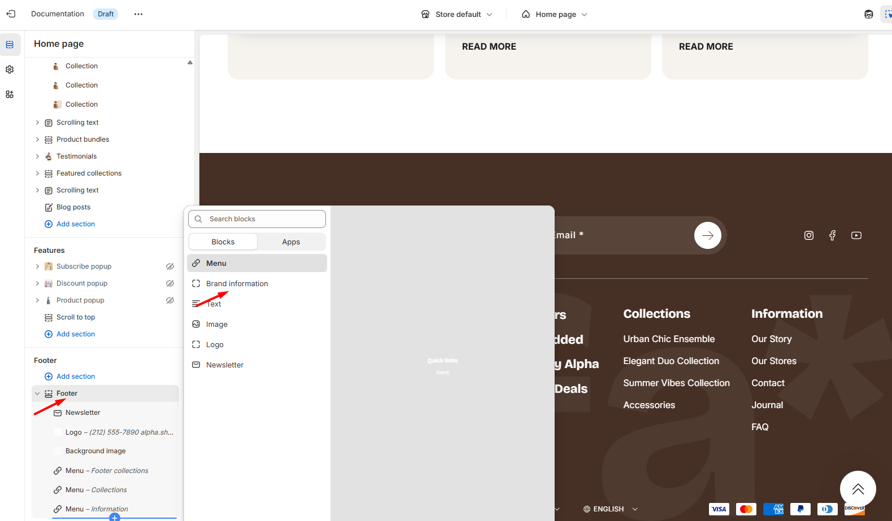The image size is (892, 521).
Task: Choose the Brand information block
Action: pos(257,283)
